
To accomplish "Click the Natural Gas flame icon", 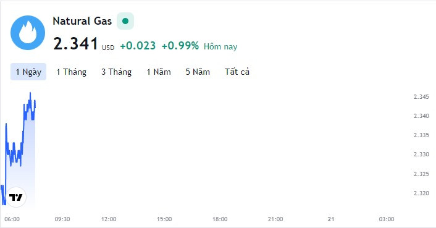I will (28, 33).
